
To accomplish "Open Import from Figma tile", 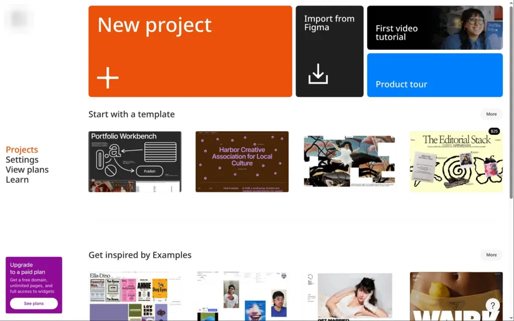I will 329,51.
